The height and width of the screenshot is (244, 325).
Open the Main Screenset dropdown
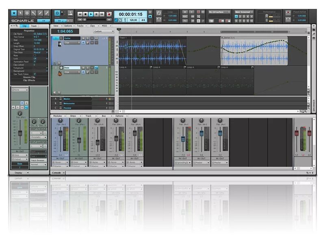click(244, 12)
